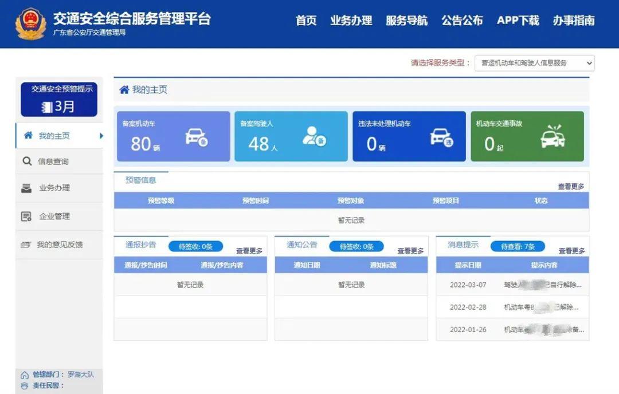Click the car icon on 备案机动车 card
Image resolution: width=619 pixels, height=394 pixels.
click(x=196, y=137)
